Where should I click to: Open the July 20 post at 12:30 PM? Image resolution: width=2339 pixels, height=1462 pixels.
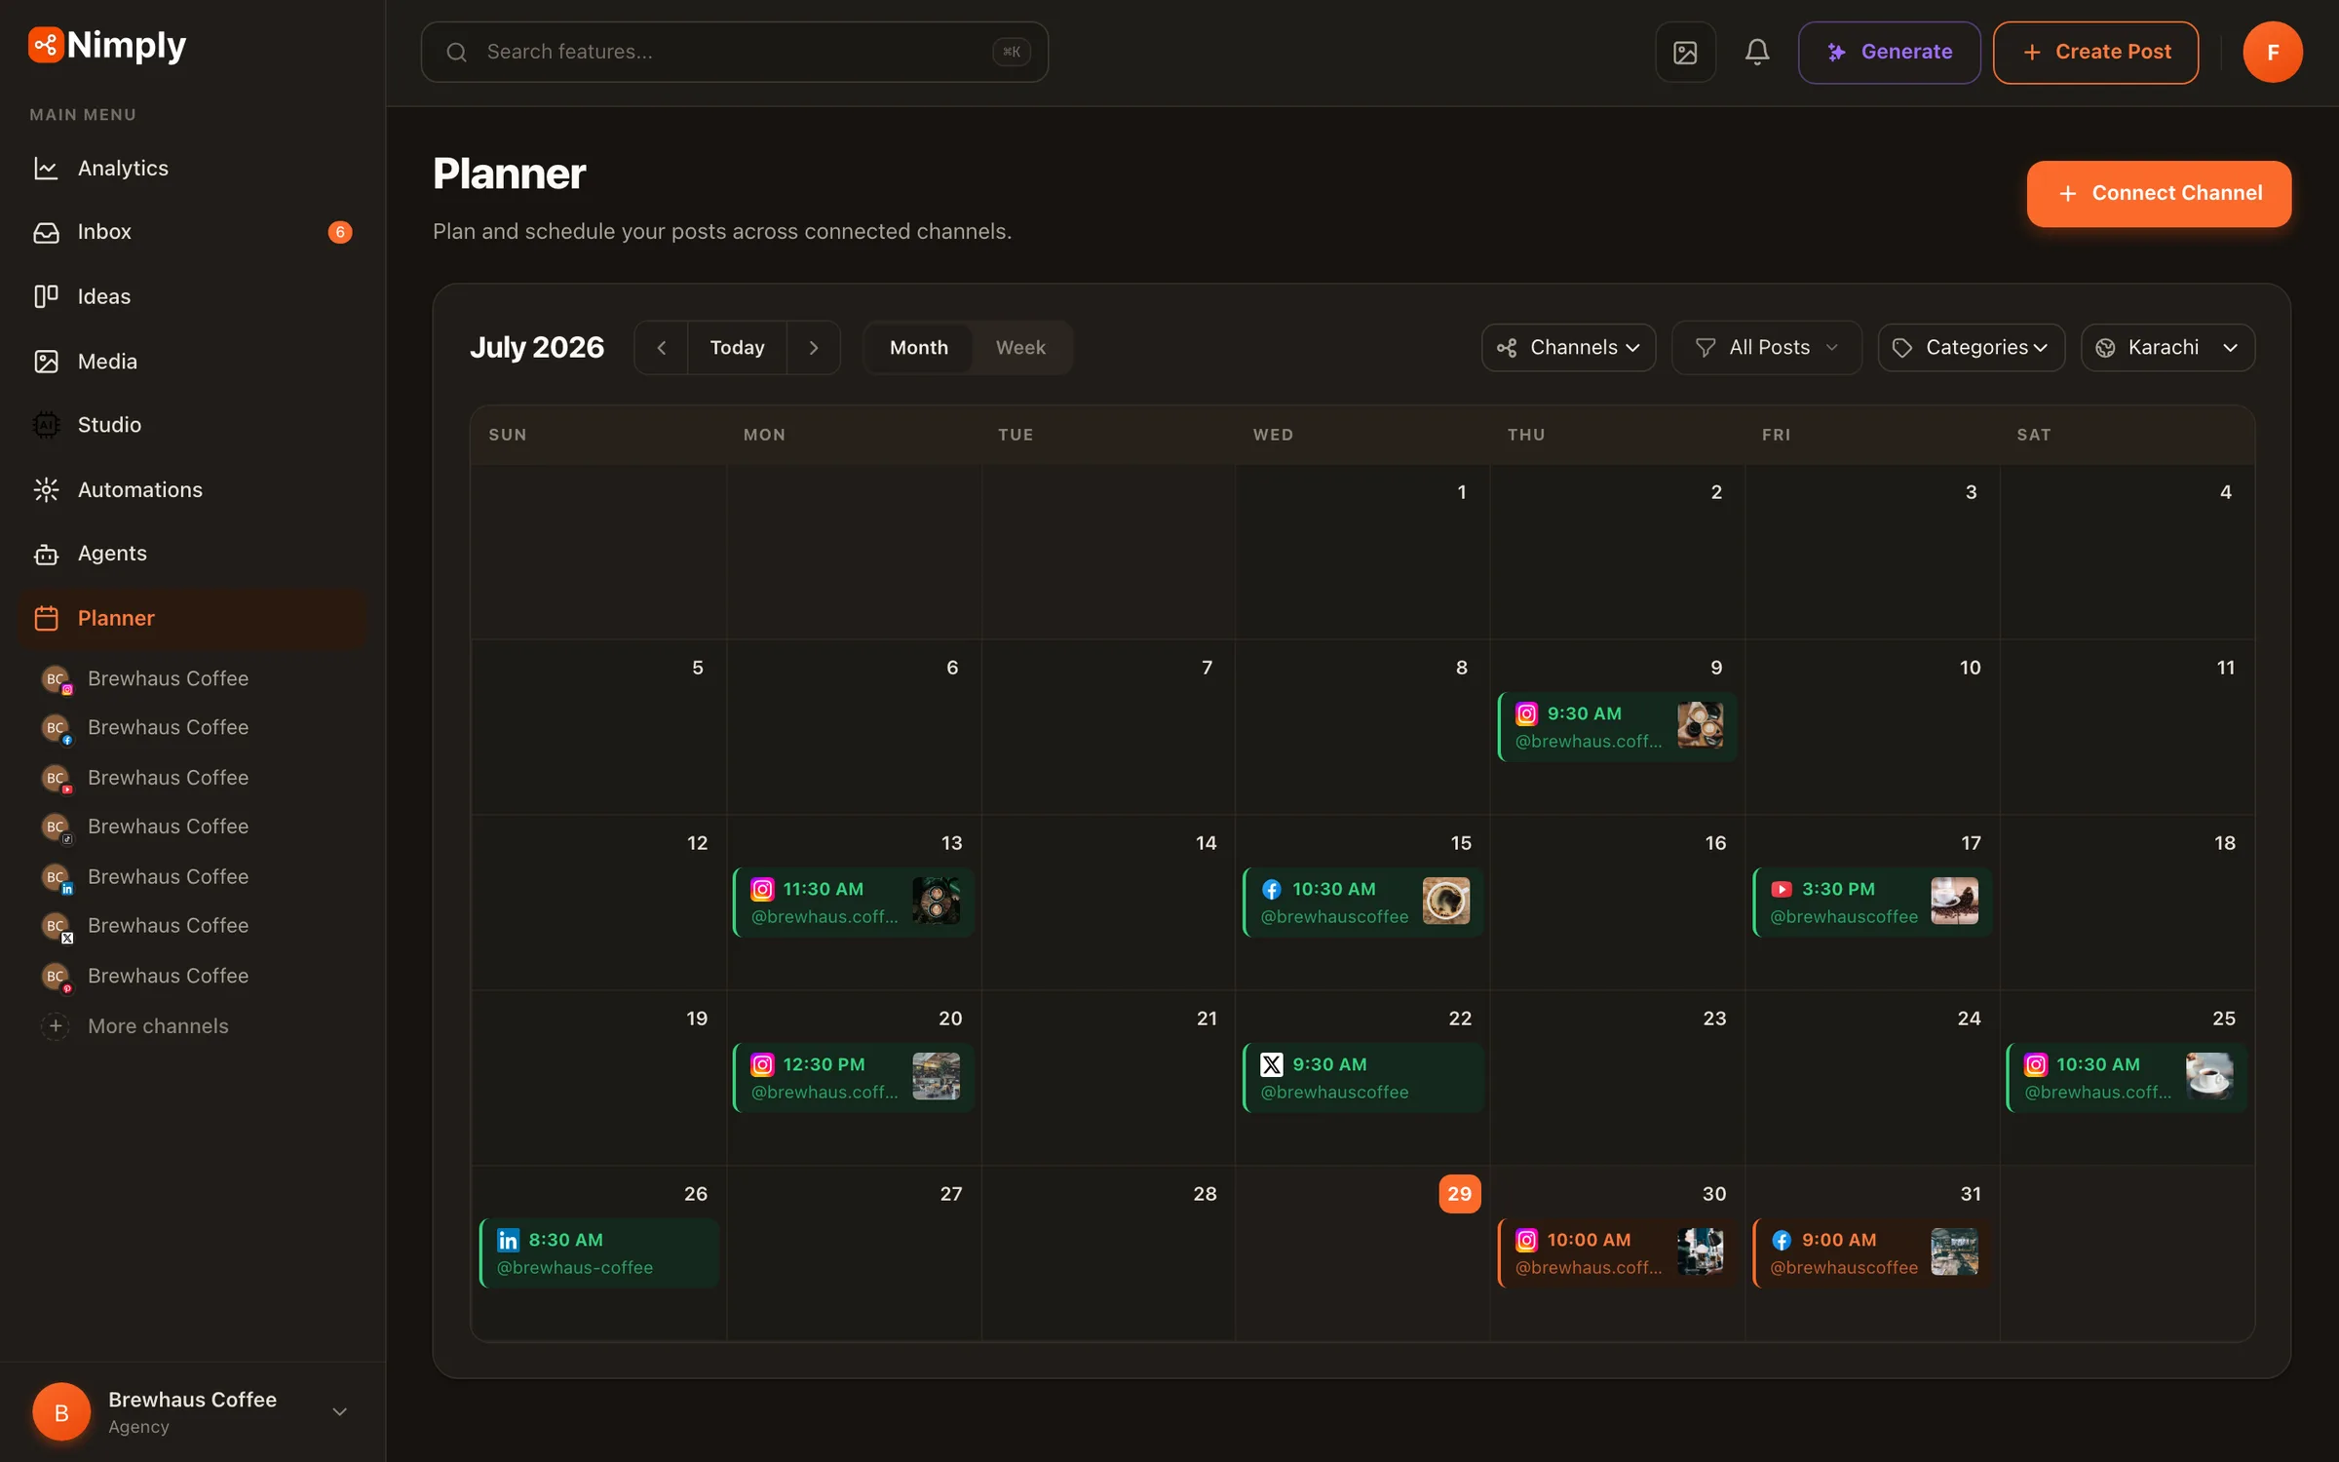click(853, 1078)
